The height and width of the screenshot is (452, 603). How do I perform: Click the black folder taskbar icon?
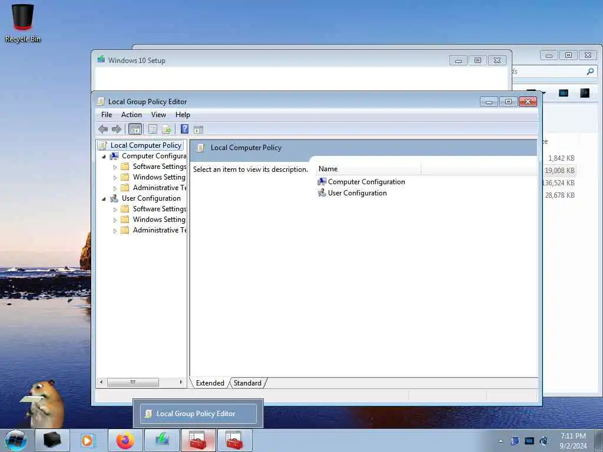(x=52, y=440)
